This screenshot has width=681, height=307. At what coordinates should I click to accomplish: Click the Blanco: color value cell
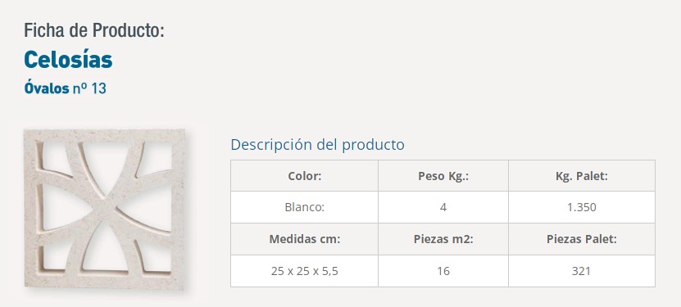pyautogui.click(x=305, y=207)
